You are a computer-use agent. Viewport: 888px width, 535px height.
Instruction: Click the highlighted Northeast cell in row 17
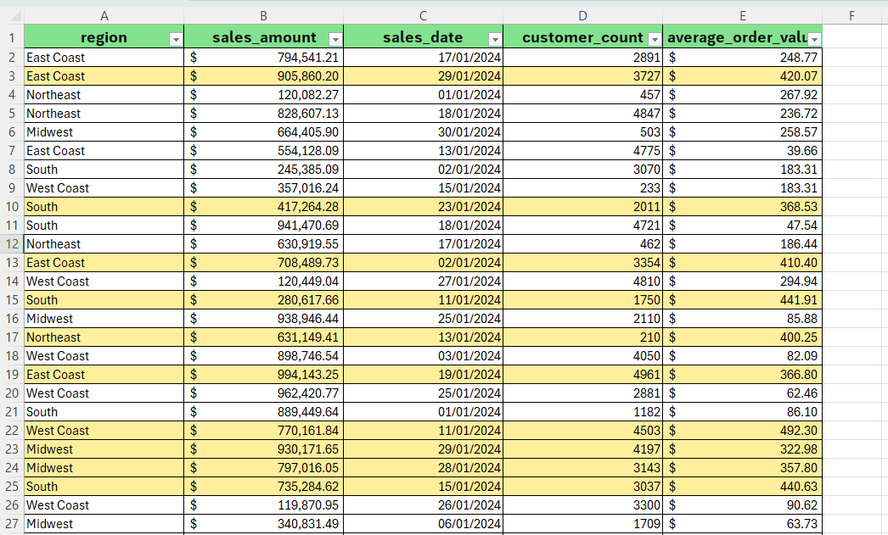pos(104,337)
